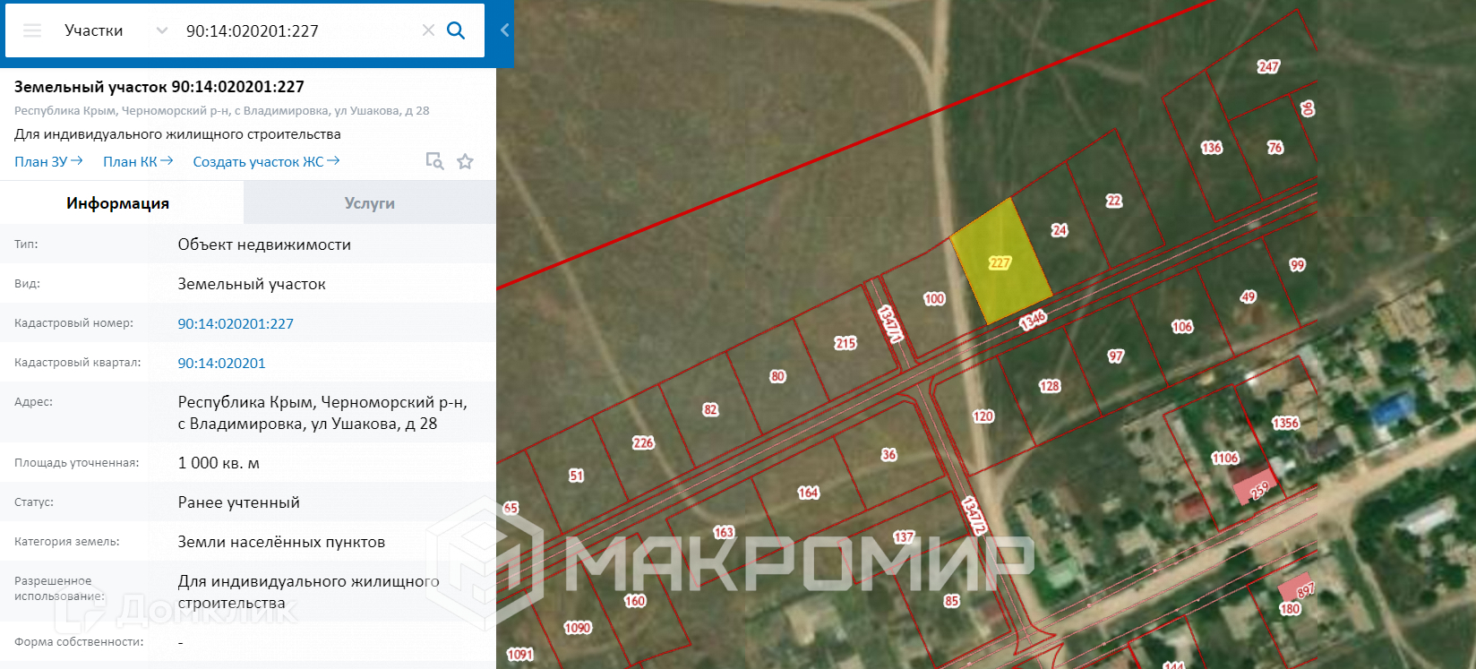The image size is (1476, 669).
Task: Click the area value 1 000 кв. м
Action: [x=219, y=463]
